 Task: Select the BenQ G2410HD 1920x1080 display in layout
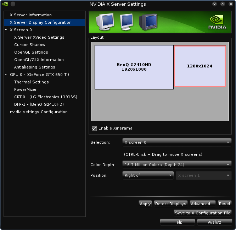(134, 67)
